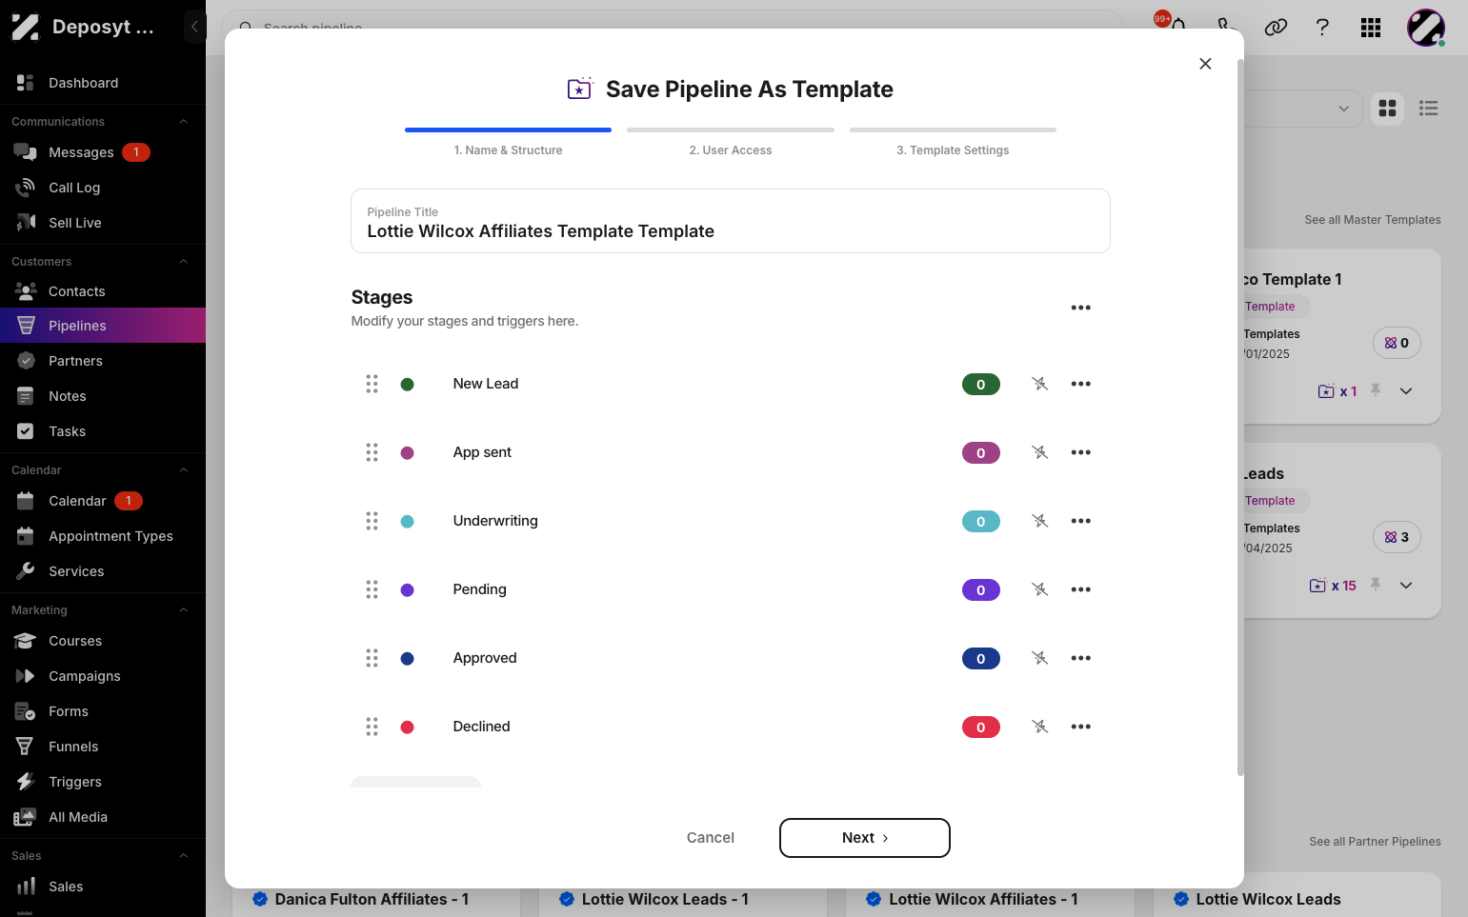Open more options for Underwriting stage
Viewport: 1468px width, 917px height.
click(x=1080, y=521)
